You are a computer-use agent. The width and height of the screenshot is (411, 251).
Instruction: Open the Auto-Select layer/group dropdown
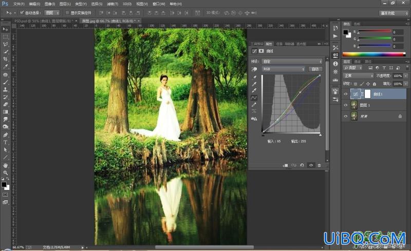tap(52, 13)
